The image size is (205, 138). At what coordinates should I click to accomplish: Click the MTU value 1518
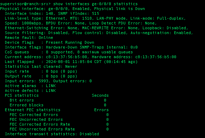pyautogui.click(x=87, y=18)
